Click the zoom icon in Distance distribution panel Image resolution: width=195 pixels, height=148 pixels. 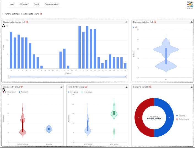pyautogui.click(x=126, y=22)
